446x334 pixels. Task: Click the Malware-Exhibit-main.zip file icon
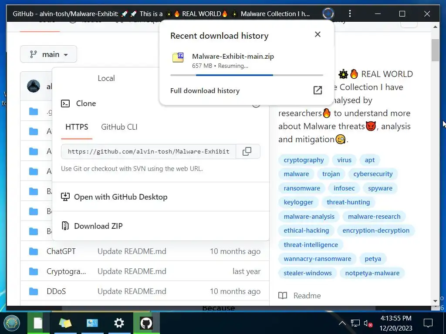[x=178, y=57]
